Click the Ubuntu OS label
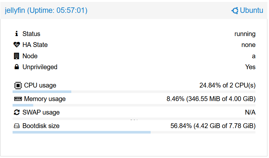Screen dimensions: 269x158 coord(252,10)
